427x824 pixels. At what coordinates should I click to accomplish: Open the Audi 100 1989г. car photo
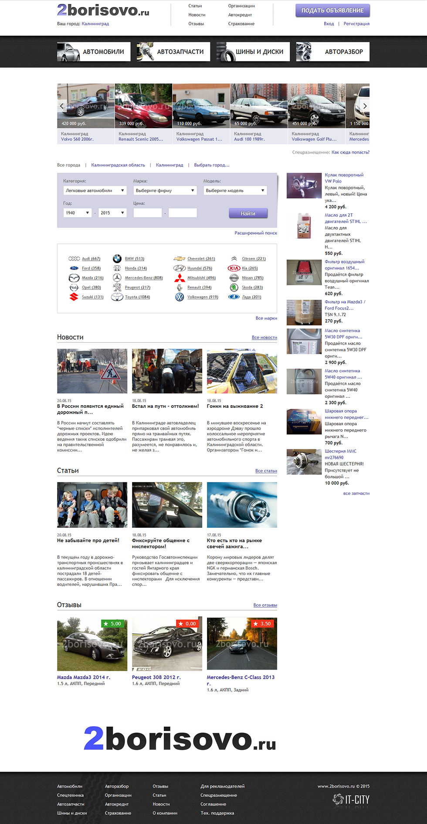(x=259, y=106)
